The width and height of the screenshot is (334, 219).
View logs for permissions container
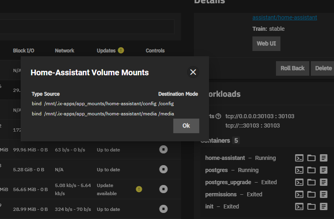click(323, 194)
